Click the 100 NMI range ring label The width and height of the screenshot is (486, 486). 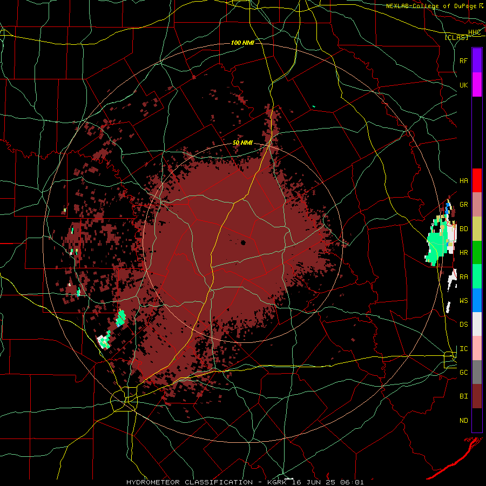(x=242, y=43)
